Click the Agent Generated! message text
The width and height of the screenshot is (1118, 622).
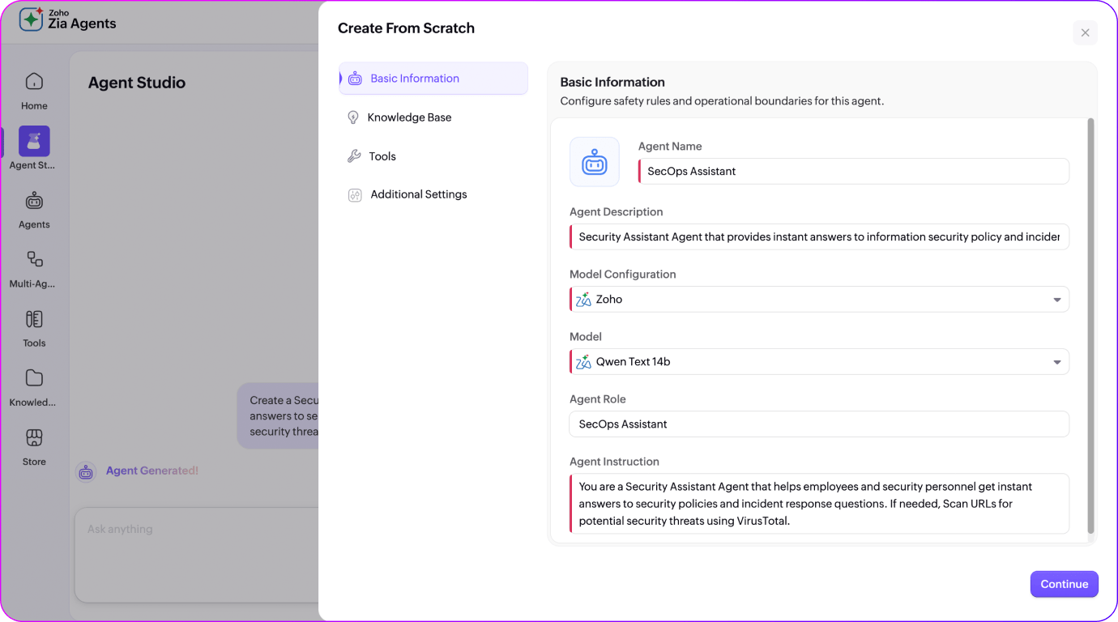point(152,471)
